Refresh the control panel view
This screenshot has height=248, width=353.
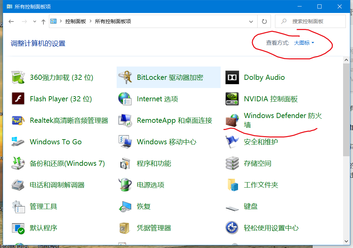264,21
